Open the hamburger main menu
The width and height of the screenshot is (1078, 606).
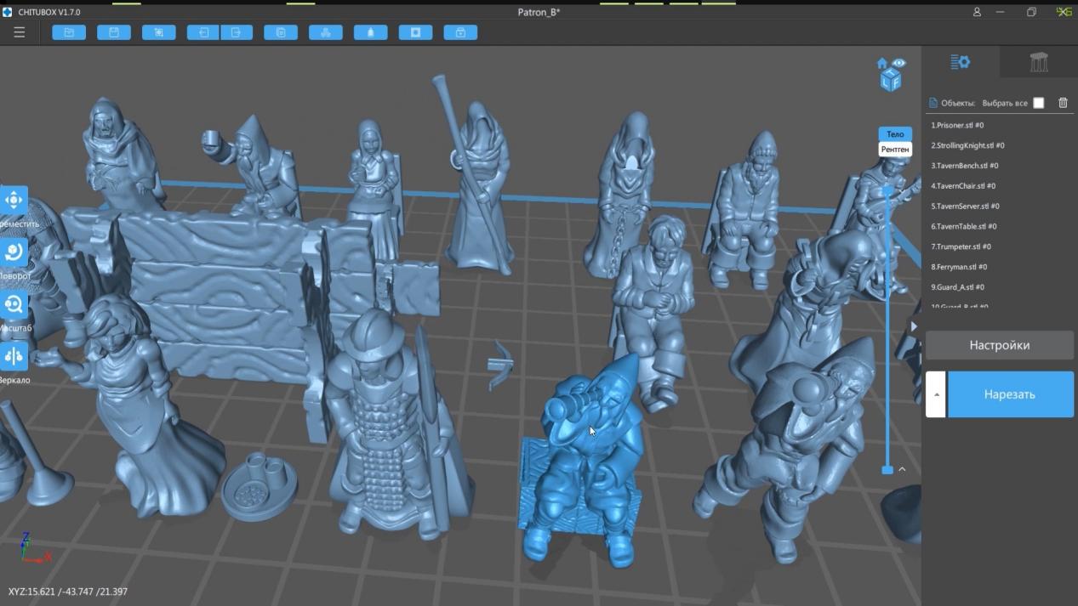[19, 32]
